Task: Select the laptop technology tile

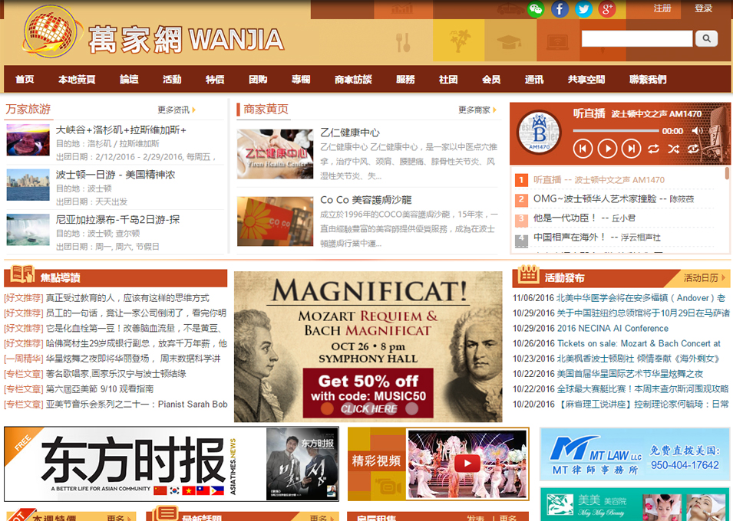Action: pos(557,41)
